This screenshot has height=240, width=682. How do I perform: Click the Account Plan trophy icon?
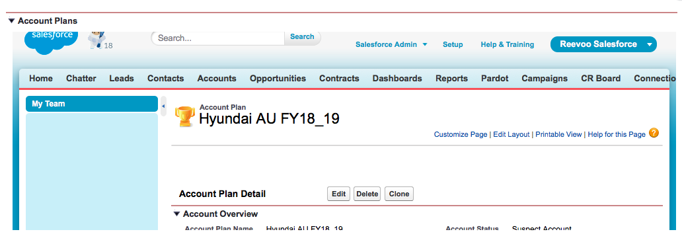[184, 117]
